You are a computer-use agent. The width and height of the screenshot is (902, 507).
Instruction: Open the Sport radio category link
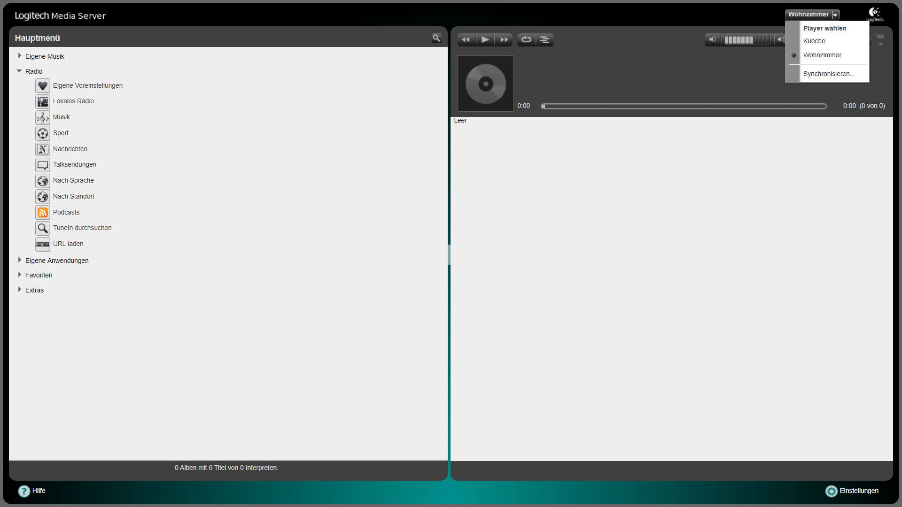pos(61,133)
